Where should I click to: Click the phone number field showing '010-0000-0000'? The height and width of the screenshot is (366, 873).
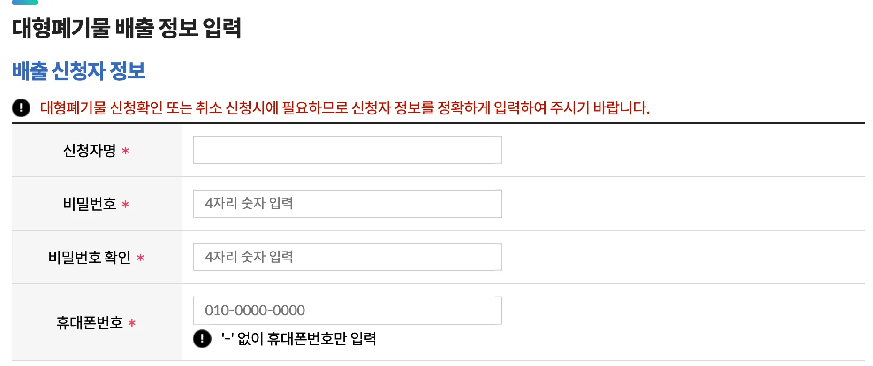(x=347, y=310)
